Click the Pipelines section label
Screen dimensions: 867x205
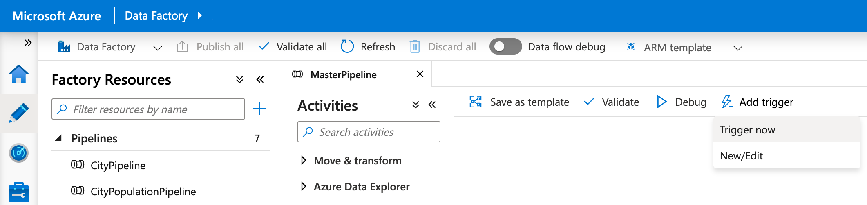tap(94, 138)
